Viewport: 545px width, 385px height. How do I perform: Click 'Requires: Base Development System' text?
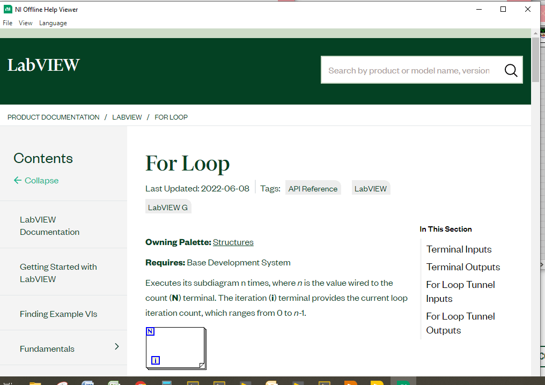(x=218, y=263)
